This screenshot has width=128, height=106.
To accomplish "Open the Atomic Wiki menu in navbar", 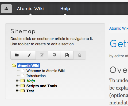I will pos(30,9).
